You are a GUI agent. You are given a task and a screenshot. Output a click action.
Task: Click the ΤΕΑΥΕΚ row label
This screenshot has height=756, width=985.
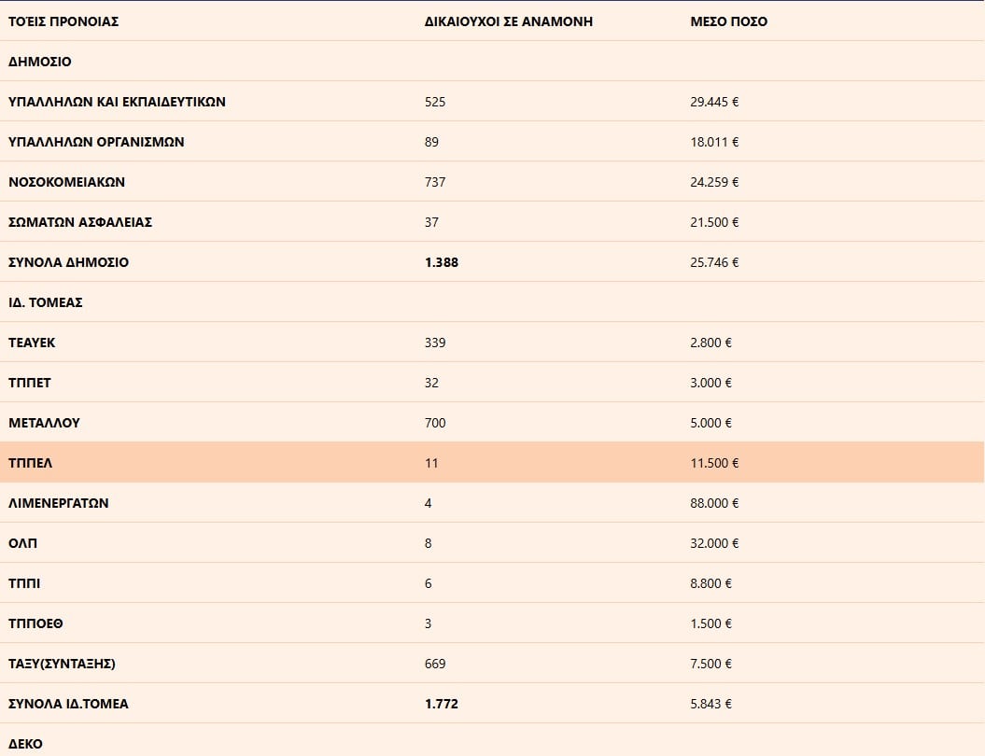point(32,343)
